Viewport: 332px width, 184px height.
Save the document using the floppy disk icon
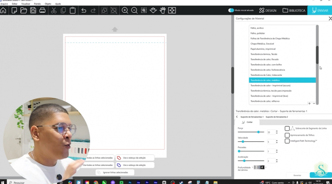pos(33,10)
